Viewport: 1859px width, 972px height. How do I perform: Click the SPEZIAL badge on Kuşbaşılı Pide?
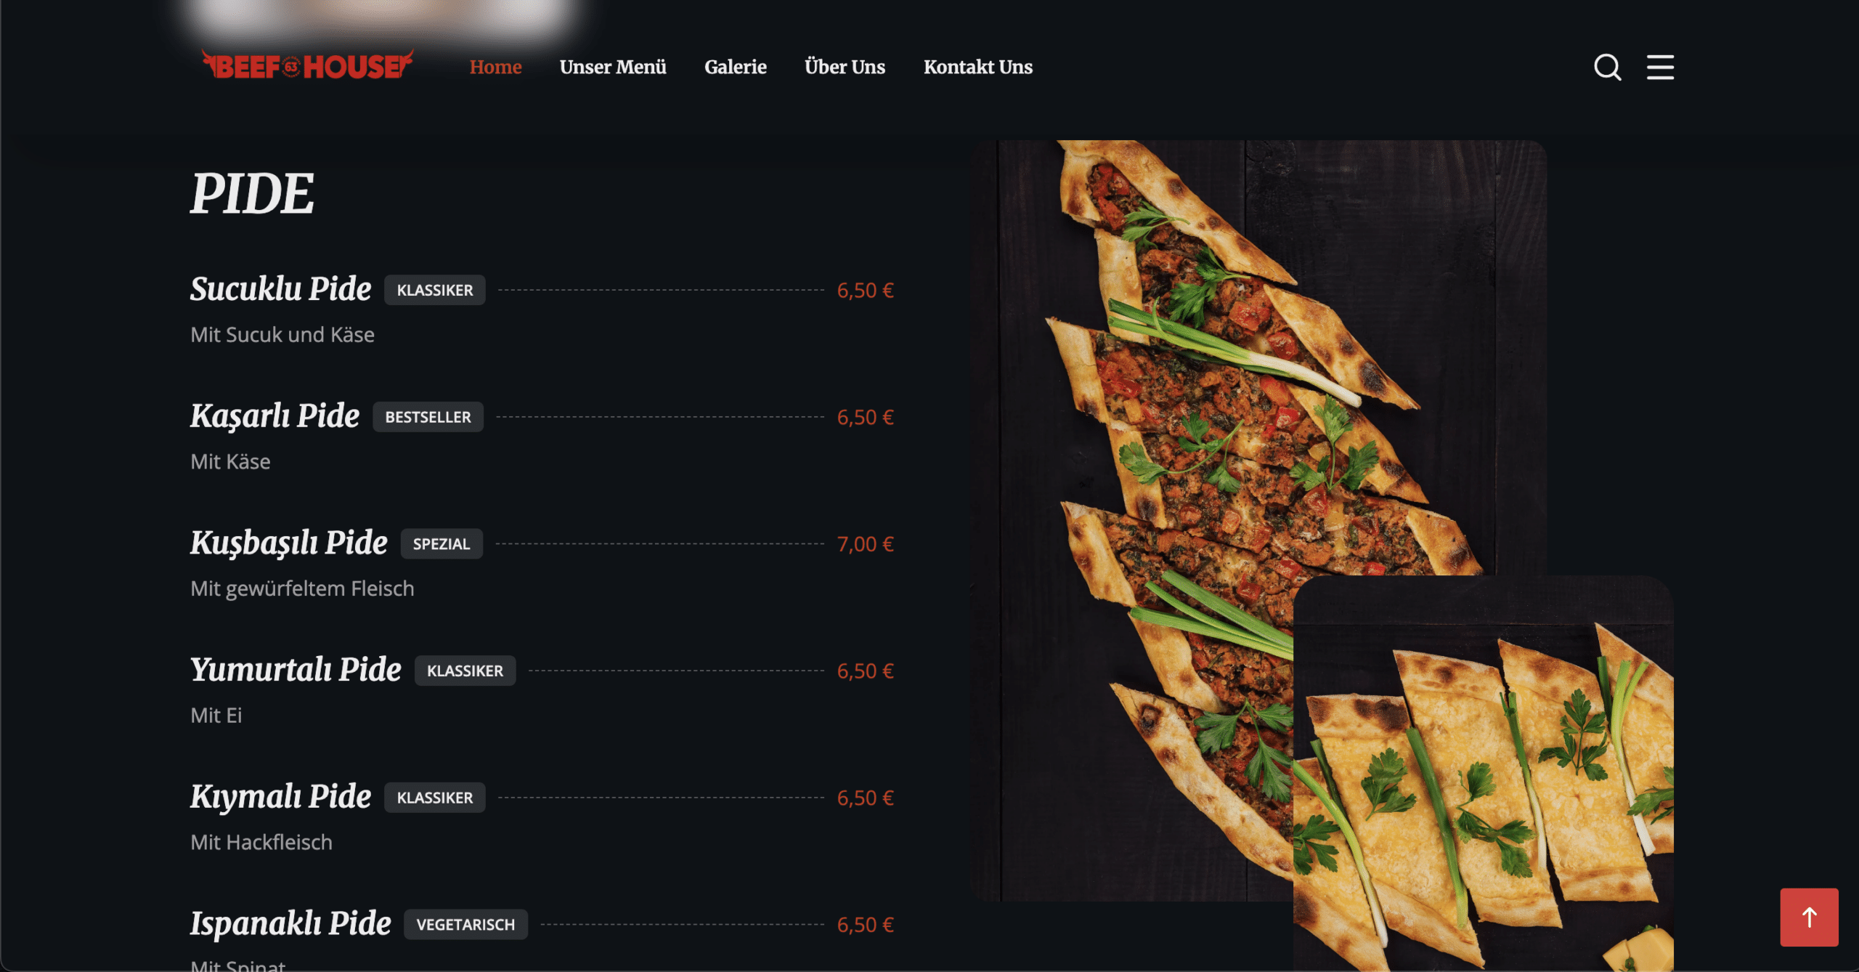coord(442,543)
